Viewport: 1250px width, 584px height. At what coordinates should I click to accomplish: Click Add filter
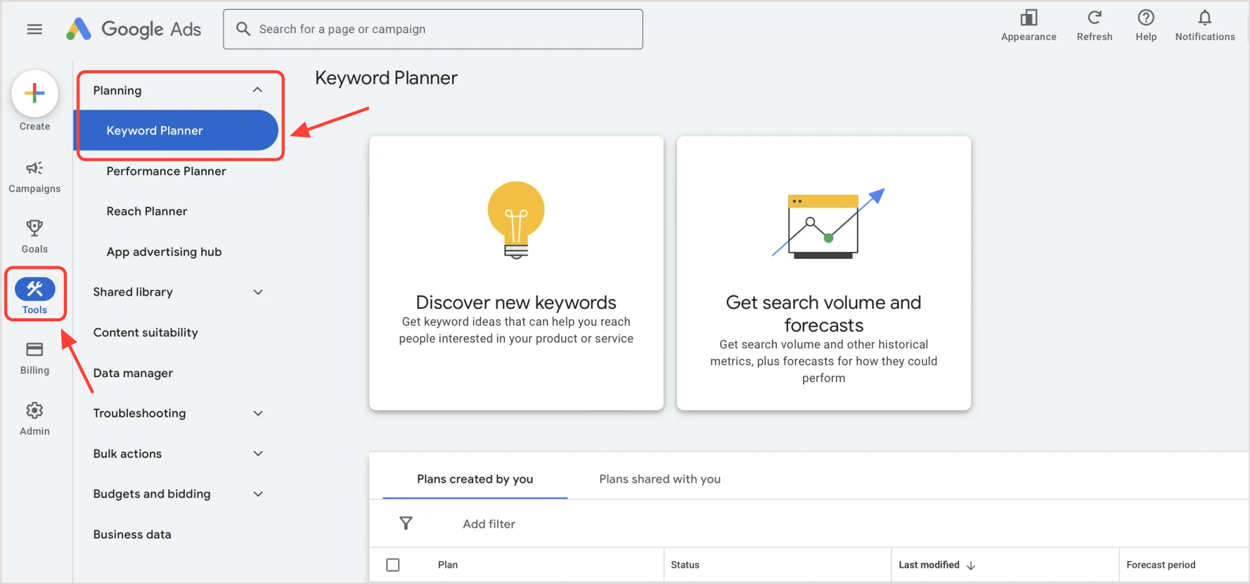click(489, 524)
